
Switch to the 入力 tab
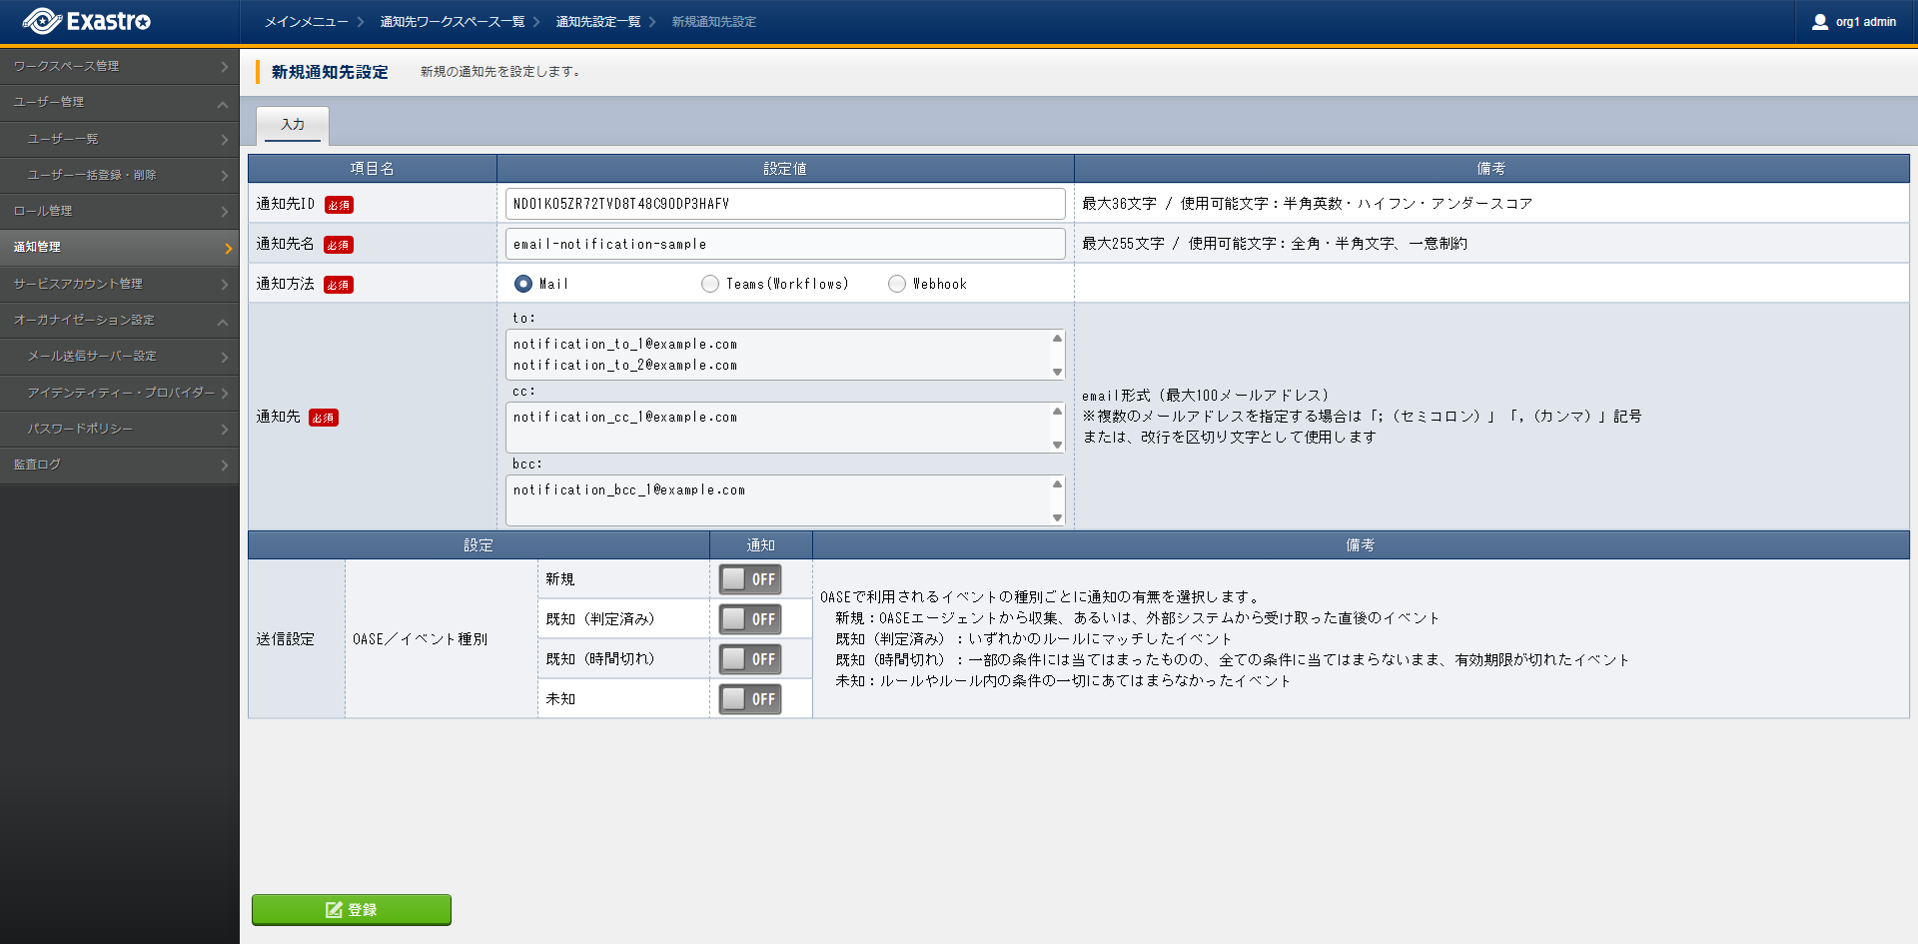293,125
